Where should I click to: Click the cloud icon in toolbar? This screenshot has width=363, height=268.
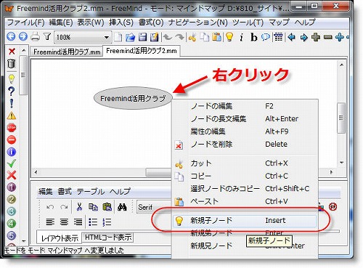(266, 37)
